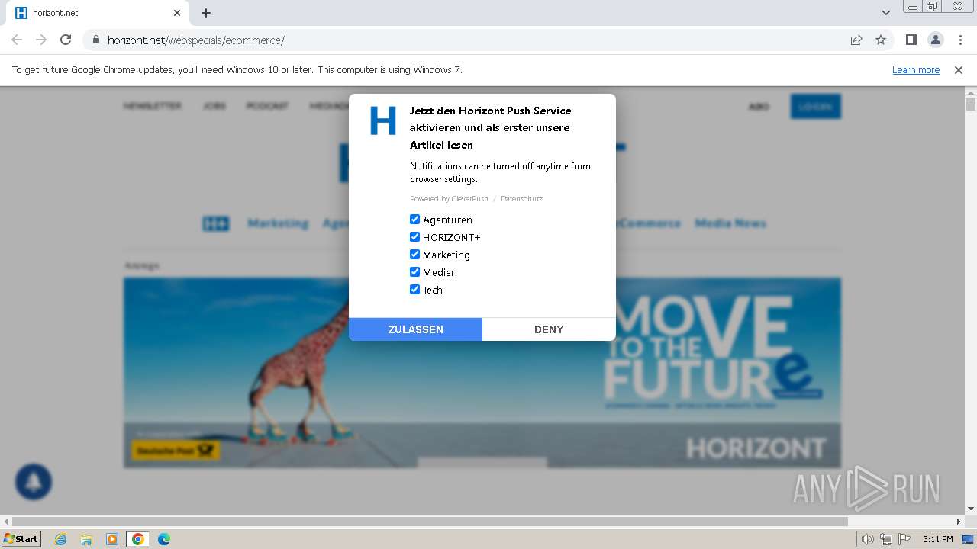Click the ZULASSEN button
The image size is (977, 549).
[415, 329]
